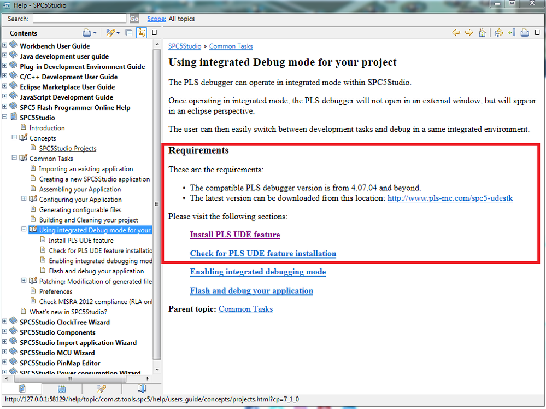The width and height of the screenshot is (546, 409).
Task: Bookmark this help document
Action: (512, 32)
